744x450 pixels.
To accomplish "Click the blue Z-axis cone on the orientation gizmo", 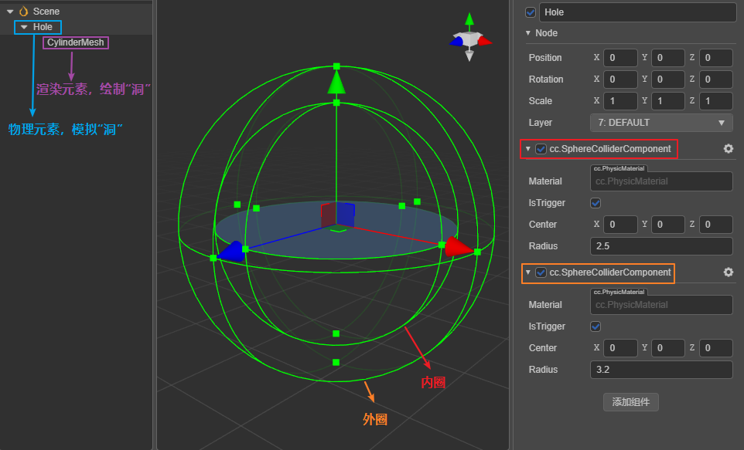I will click(x=456, y=41).
